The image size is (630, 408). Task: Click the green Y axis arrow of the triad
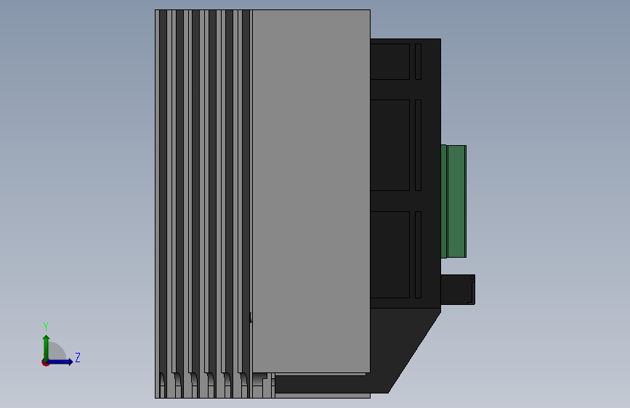(47, 347)
